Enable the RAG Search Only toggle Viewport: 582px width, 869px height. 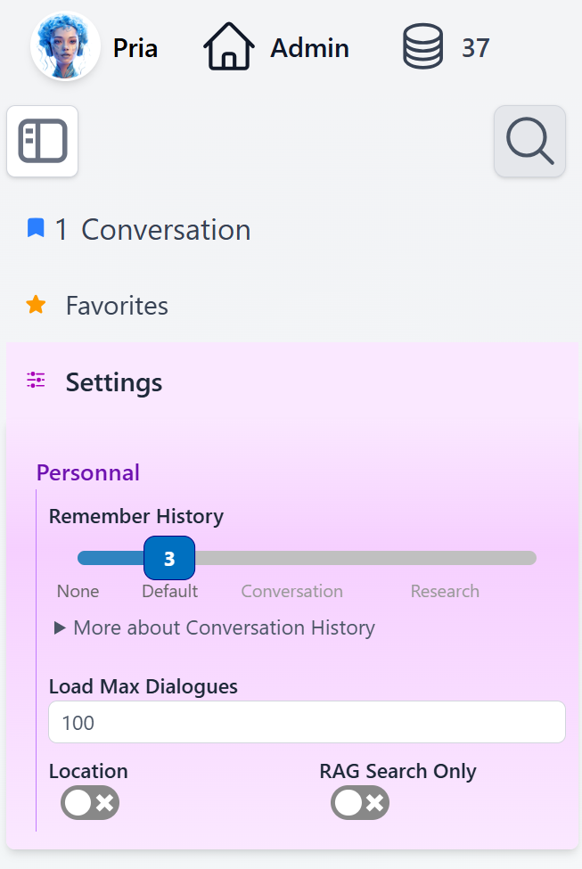359,802
